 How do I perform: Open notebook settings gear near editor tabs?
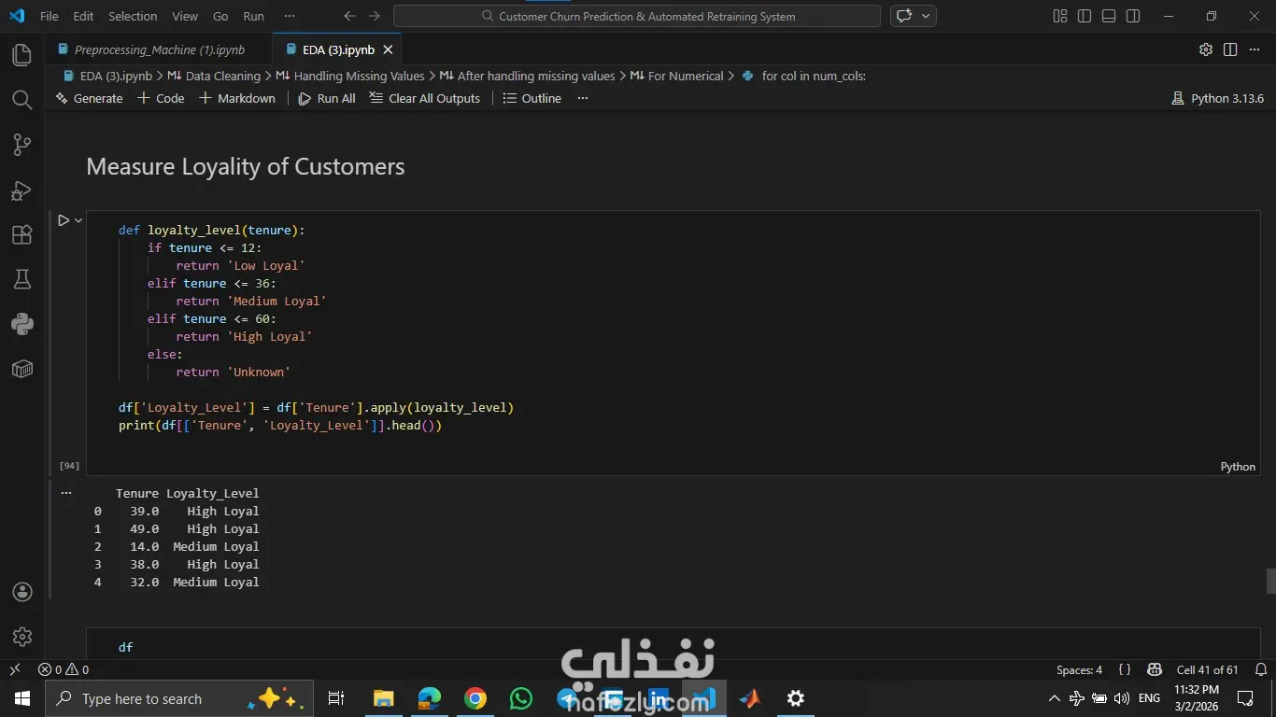pyautogui.click(x=1206, y=49)
